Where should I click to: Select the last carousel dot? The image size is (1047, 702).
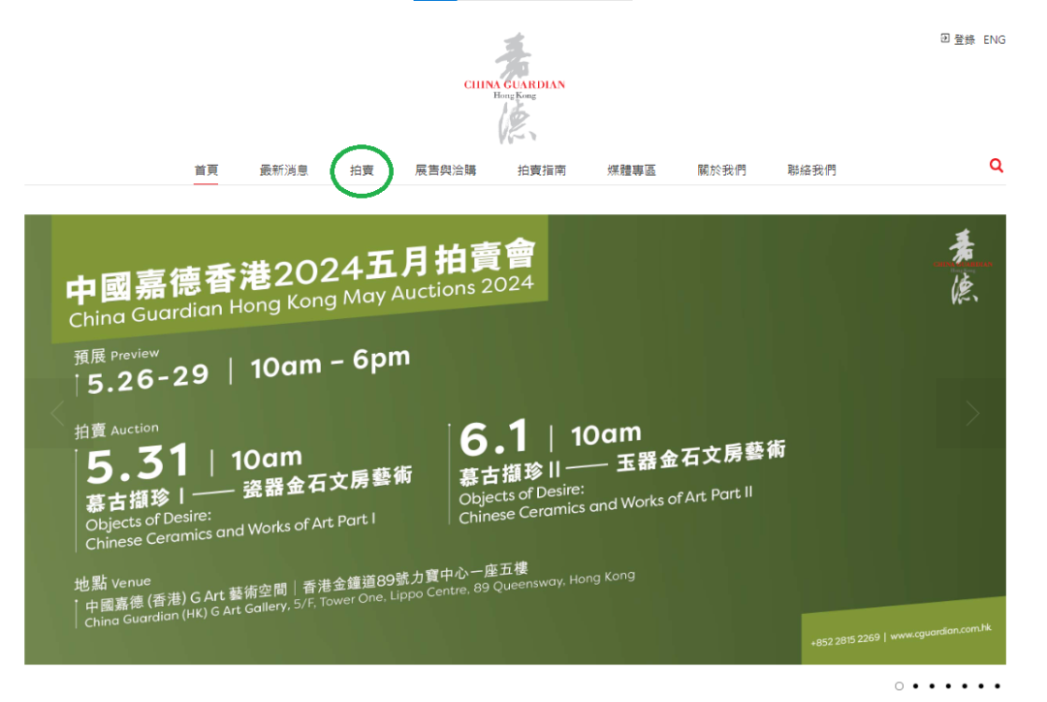998,686
